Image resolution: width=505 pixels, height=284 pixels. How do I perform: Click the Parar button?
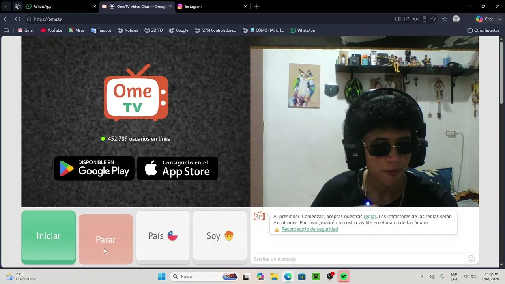tap(106, 239)
